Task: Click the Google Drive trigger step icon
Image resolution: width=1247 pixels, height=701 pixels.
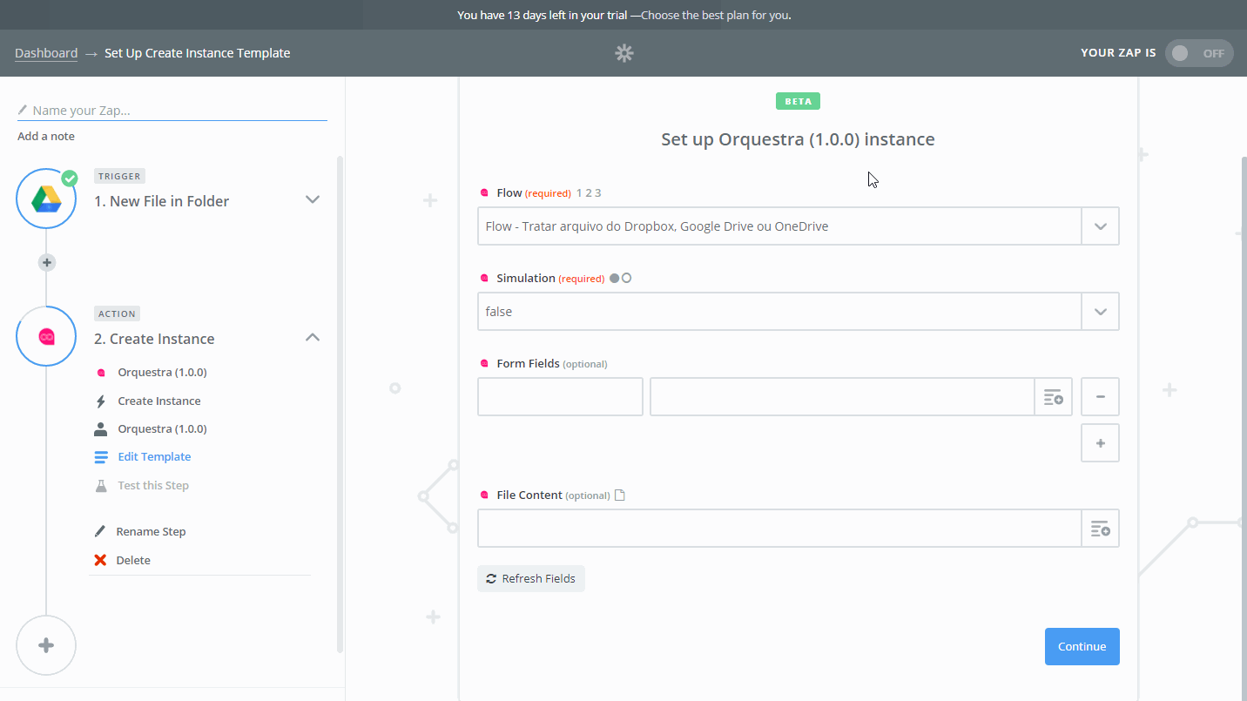Action: [46, 199]
